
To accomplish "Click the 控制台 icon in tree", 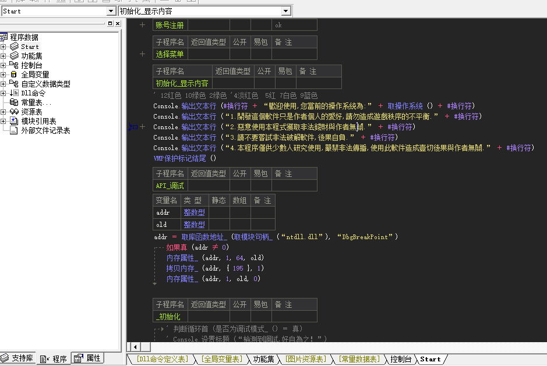I will click(14, 65).
